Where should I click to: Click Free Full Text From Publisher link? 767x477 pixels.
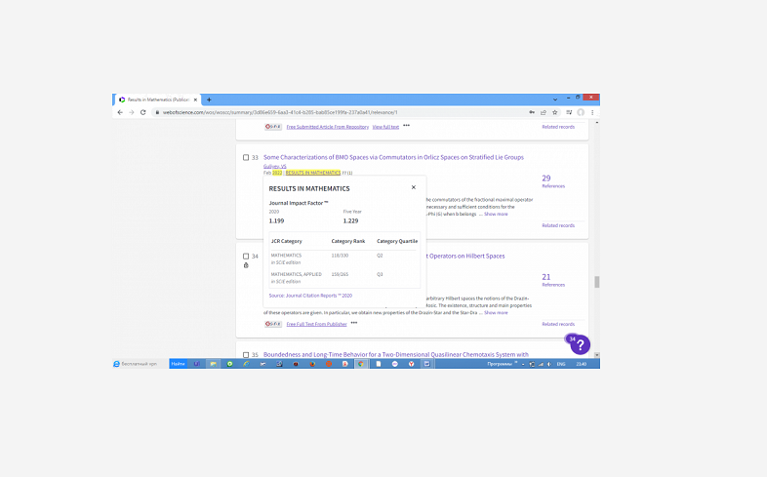tap(316, 324)
